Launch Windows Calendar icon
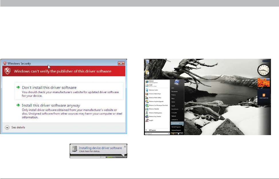This screenshot has height=179, width=279. click(147, 109)
